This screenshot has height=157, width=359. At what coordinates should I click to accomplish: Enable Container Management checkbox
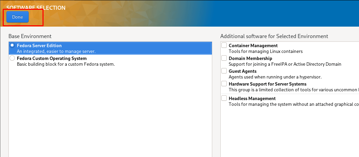click(x=224, y=45)
